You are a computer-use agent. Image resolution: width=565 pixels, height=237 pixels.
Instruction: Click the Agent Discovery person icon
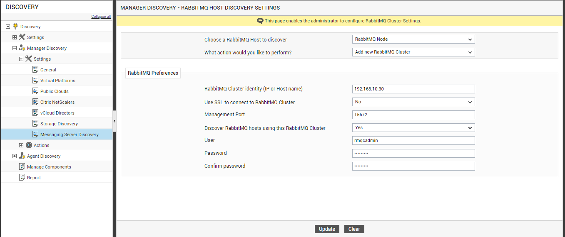point(22,156)
